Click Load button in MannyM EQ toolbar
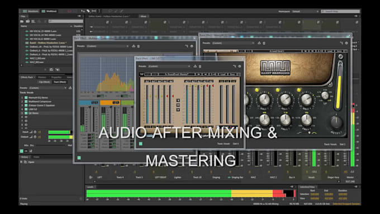Image resolution: width=380 pixels, height=214 pixels. coord(330,51)
